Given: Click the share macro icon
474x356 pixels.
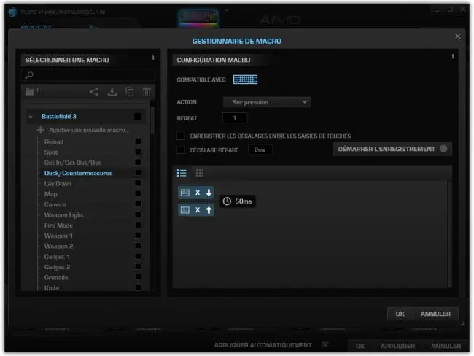Looking at the screenshot, I should (x=94, y=92).
